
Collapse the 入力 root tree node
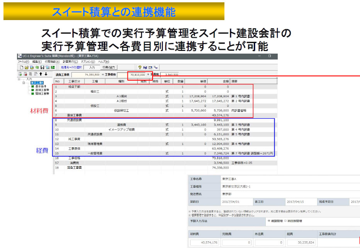pos(19,79)
